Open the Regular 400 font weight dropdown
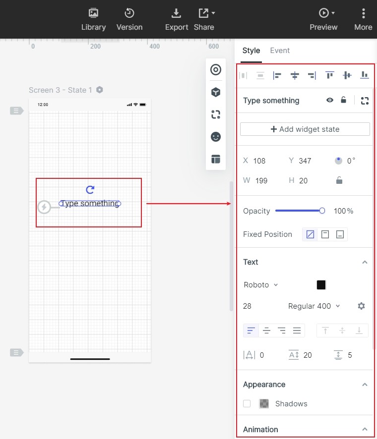 [x=314, y=306]
